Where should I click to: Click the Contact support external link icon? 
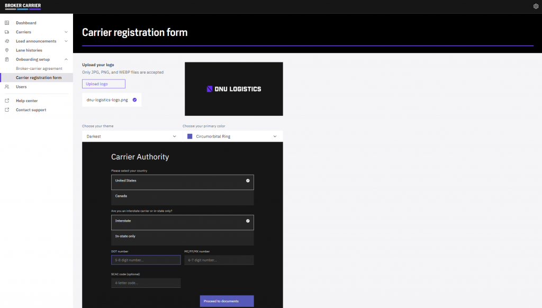point(7,110)
